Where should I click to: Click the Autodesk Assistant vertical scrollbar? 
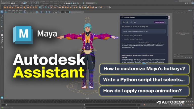click(x=168, y=30)
